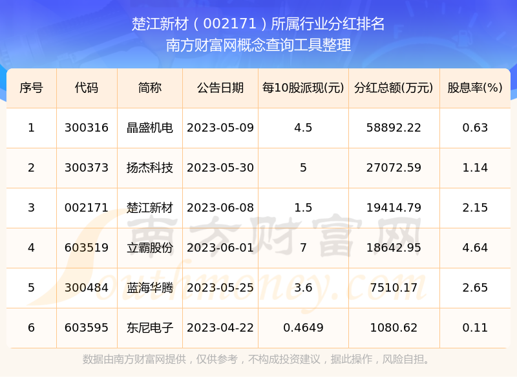Select stock code 300316
The width and height of the screenshot is (517, 391).
click(x=87, y=128)
